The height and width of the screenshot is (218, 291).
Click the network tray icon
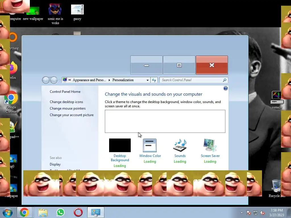(x=255, y=213)
